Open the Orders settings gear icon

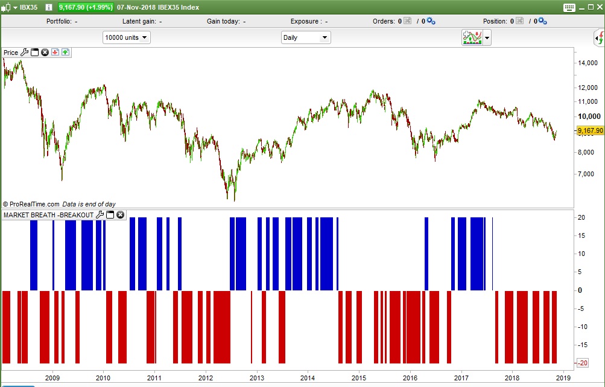431,21
